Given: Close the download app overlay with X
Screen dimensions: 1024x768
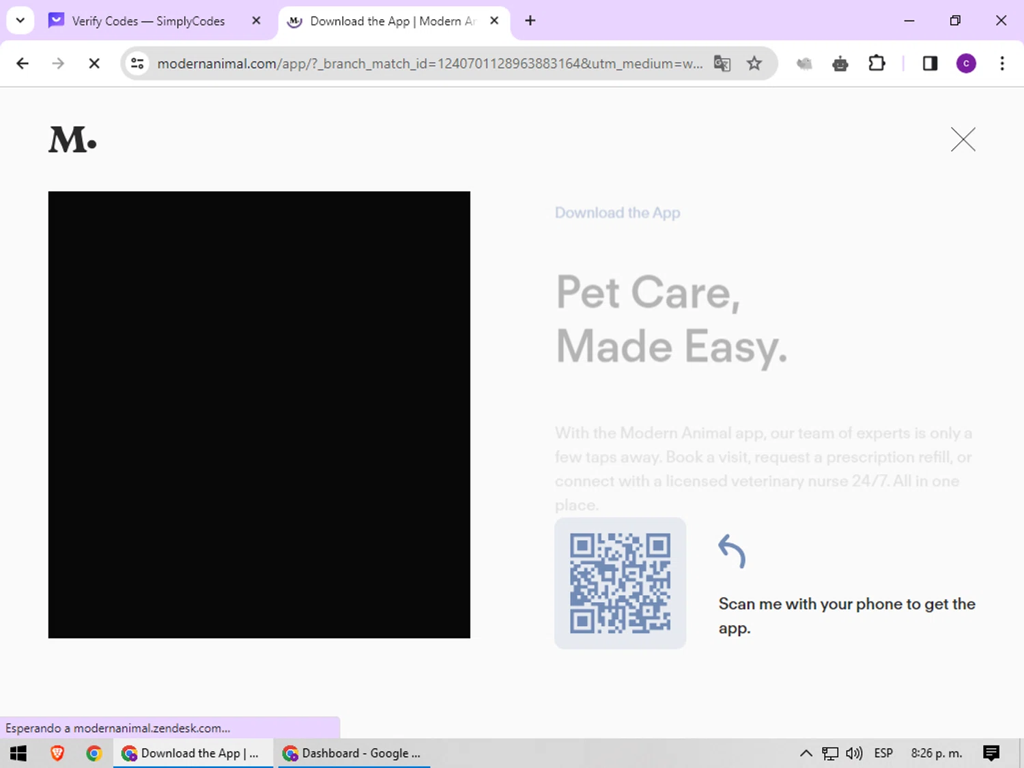Looking at the screenshot, I should [963, 139].
